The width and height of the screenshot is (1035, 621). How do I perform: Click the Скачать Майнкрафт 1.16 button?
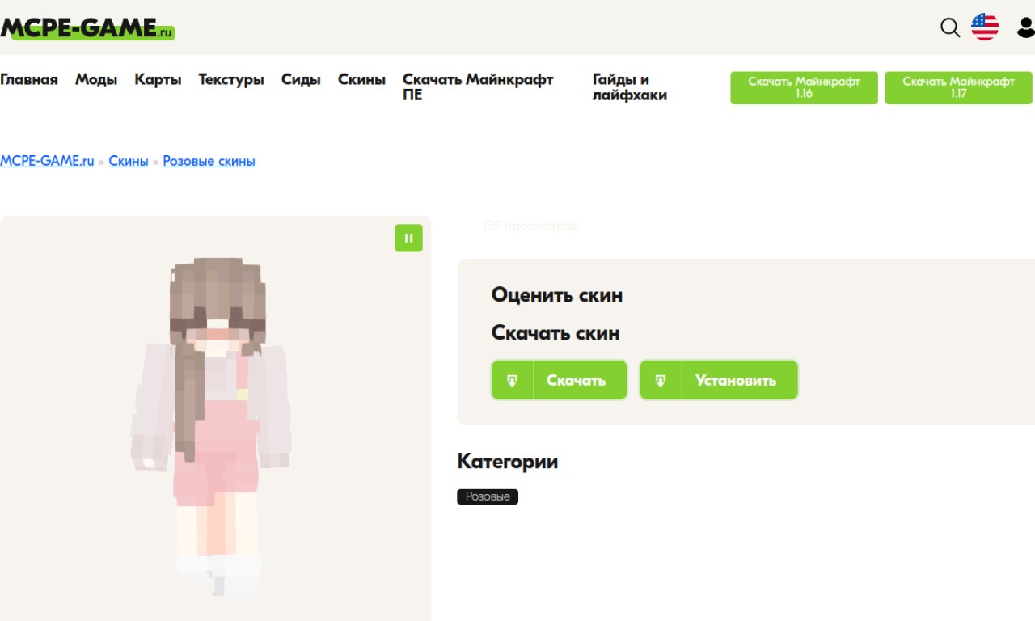click(x=804, y=87)
